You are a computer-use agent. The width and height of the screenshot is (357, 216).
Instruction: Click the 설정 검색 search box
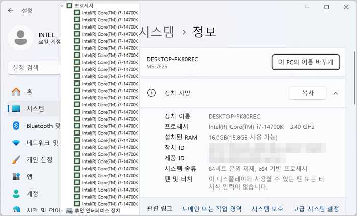pos(33,67)
